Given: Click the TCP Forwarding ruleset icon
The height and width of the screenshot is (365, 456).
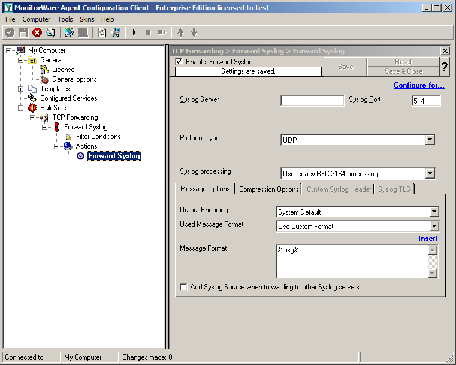Looking at the screenshot, I should pos(44,117).
